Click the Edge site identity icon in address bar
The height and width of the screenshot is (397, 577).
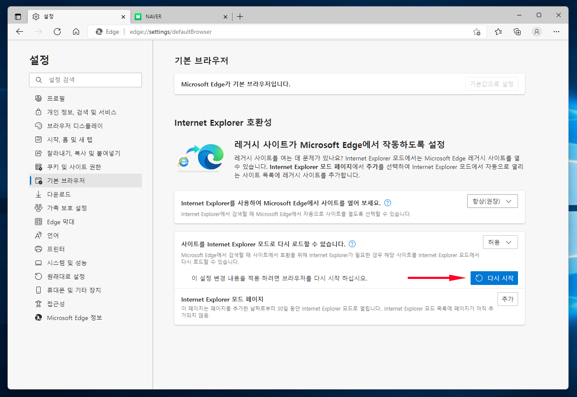99,32
